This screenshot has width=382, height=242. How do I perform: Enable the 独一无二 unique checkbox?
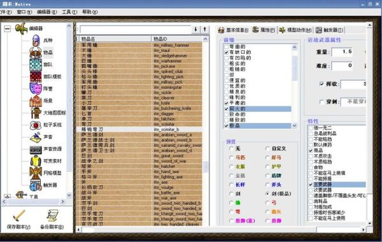coord(311,128)
